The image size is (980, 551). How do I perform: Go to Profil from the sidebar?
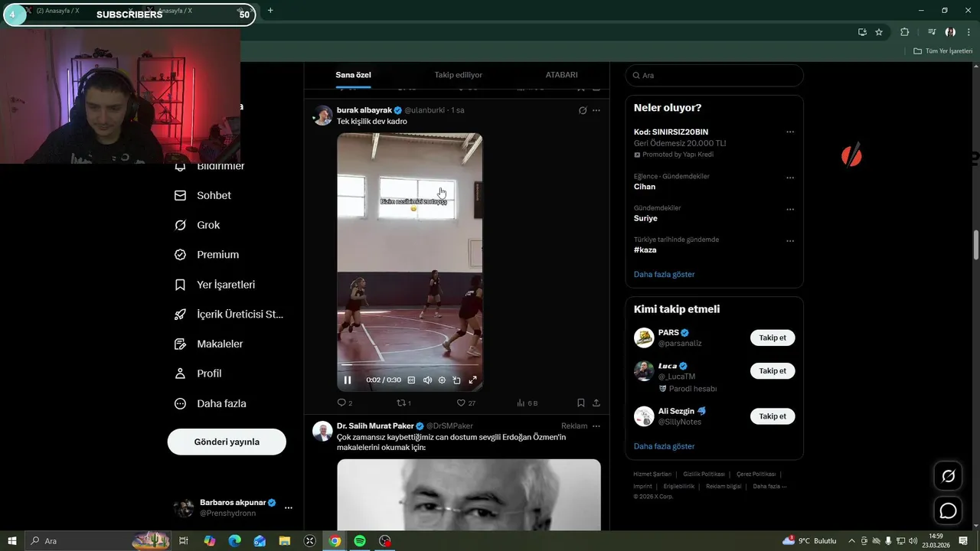point(198,373)
